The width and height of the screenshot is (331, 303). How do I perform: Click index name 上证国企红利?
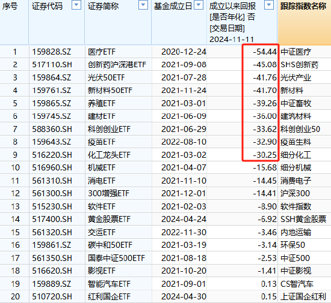(303, 296)
